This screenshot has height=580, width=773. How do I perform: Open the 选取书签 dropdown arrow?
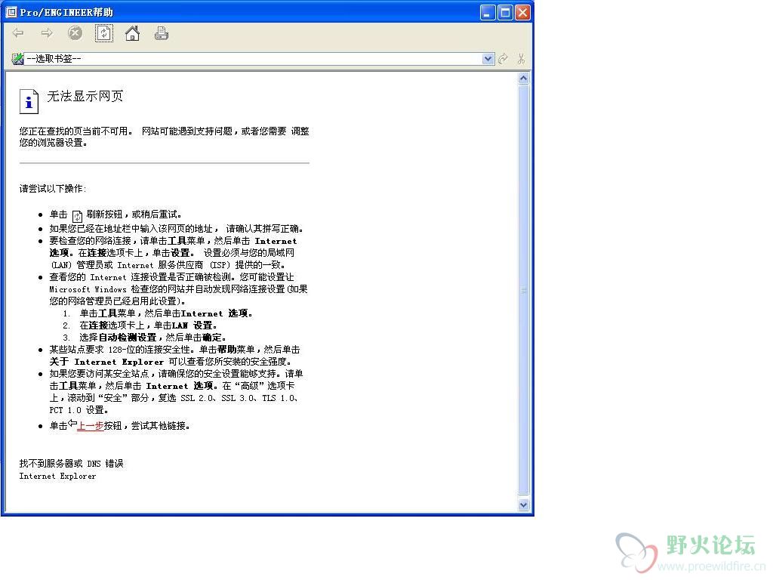point(488,59)
